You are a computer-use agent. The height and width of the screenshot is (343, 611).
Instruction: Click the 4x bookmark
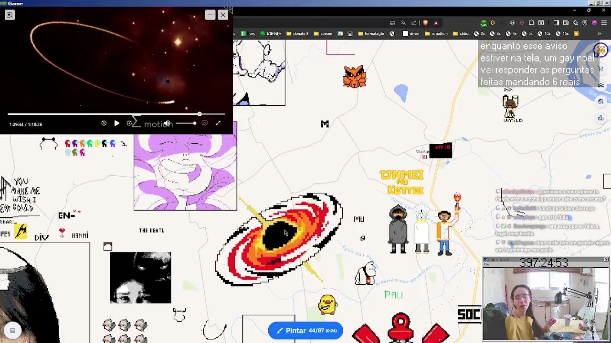[511, 33]
